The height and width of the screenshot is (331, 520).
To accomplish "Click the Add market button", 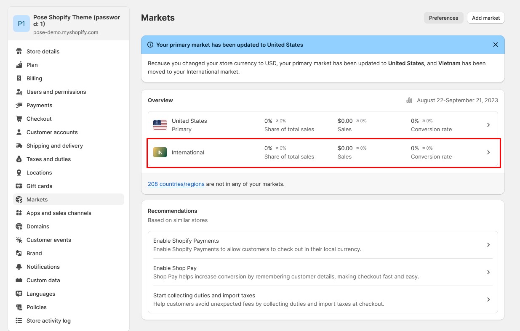I will (x=486, y=18).
